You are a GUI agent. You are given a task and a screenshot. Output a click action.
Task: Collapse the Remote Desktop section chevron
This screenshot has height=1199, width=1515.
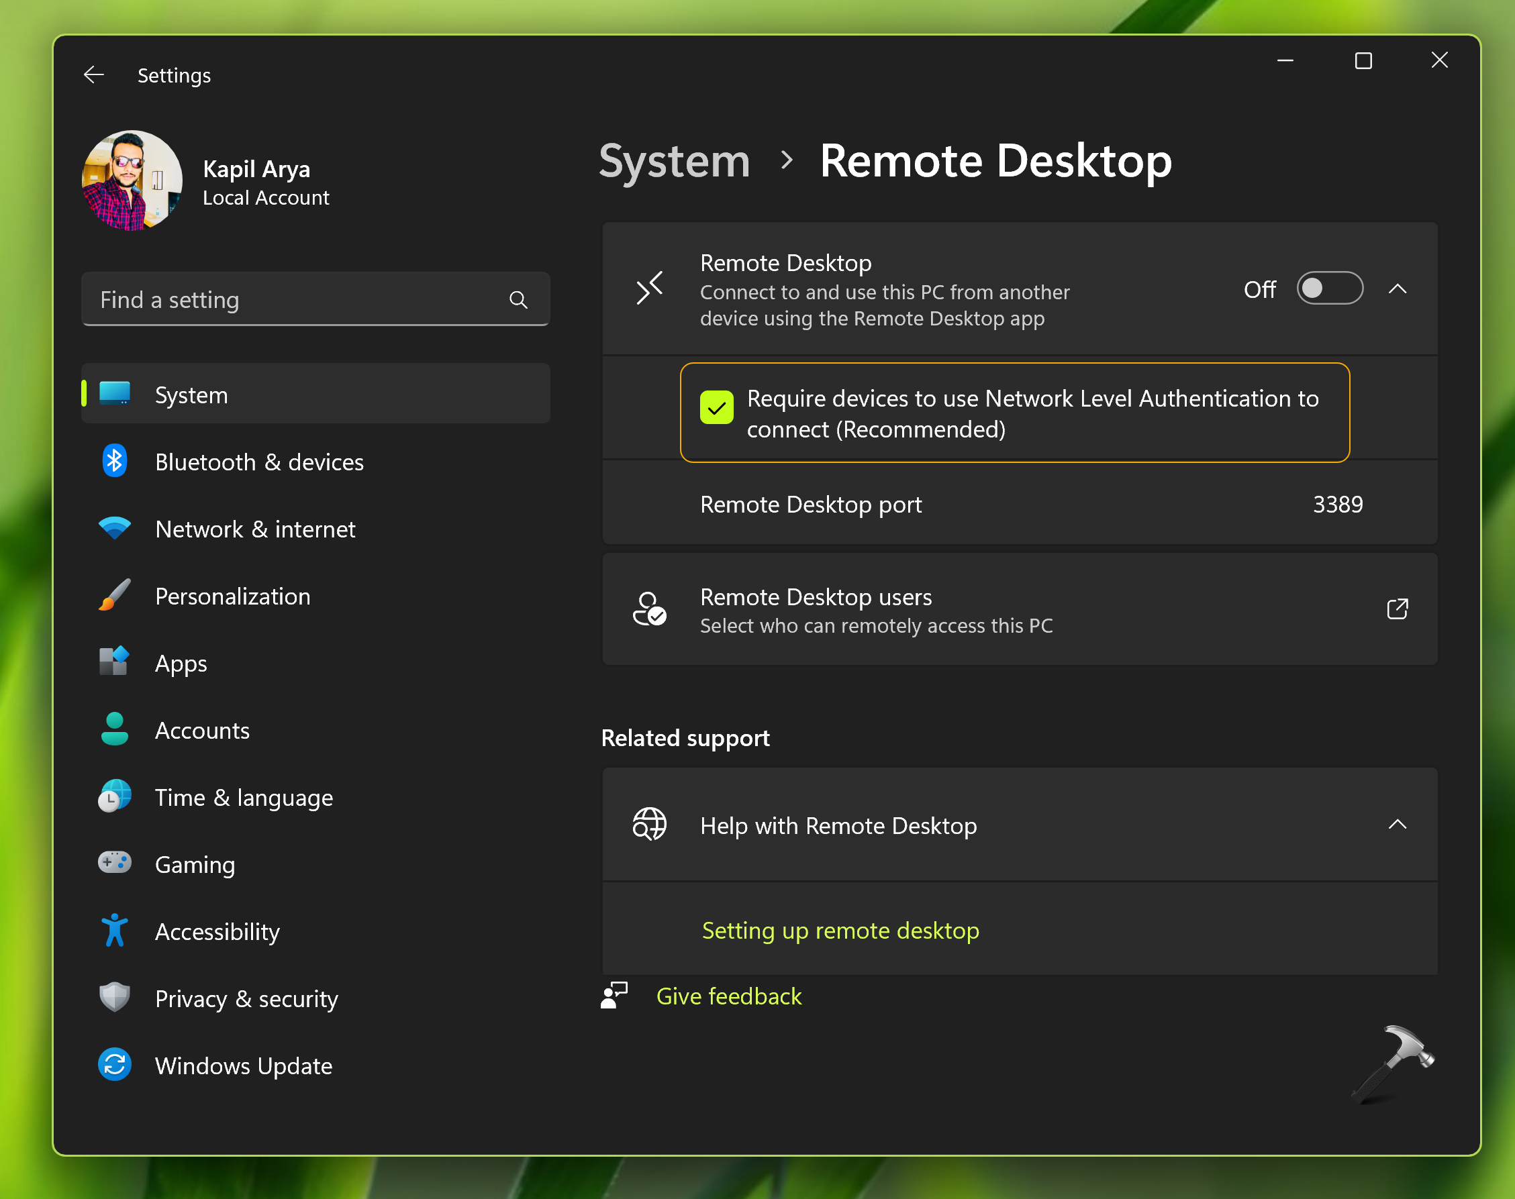(1397, 289)
